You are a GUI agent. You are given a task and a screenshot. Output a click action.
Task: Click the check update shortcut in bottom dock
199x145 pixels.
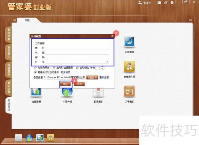pyautogui.click(x=40, y=138)
